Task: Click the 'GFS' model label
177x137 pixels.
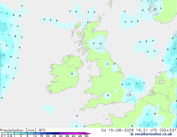Action: coord(42,130)
